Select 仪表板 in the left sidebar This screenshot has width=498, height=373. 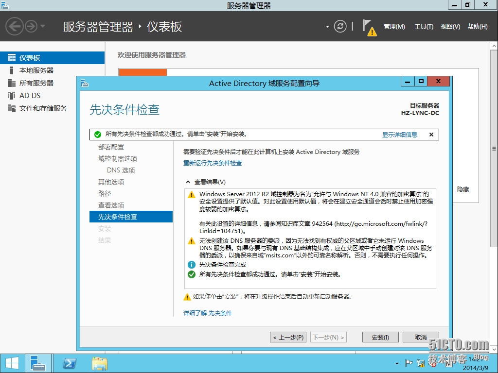[x=52, y=58]
